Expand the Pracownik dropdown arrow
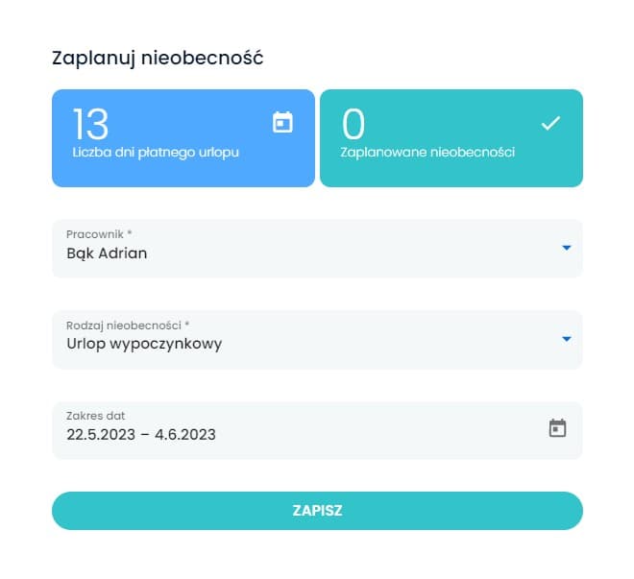Image resolution: width=634 pixels, height=579 pixels. coord(567,248)
